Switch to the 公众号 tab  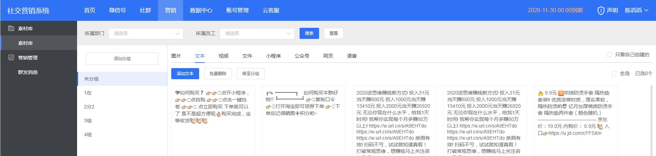coord(302,56)
